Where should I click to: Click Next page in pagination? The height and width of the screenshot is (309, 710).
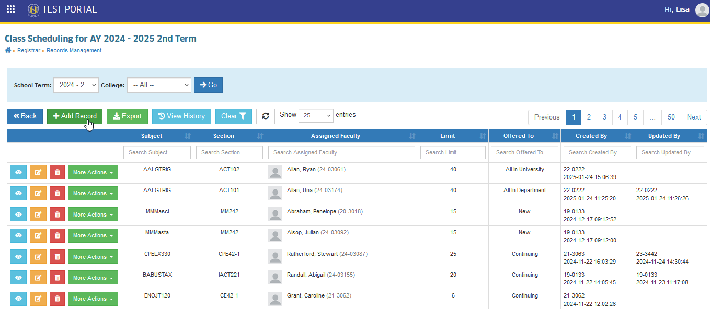click(694, 117)
